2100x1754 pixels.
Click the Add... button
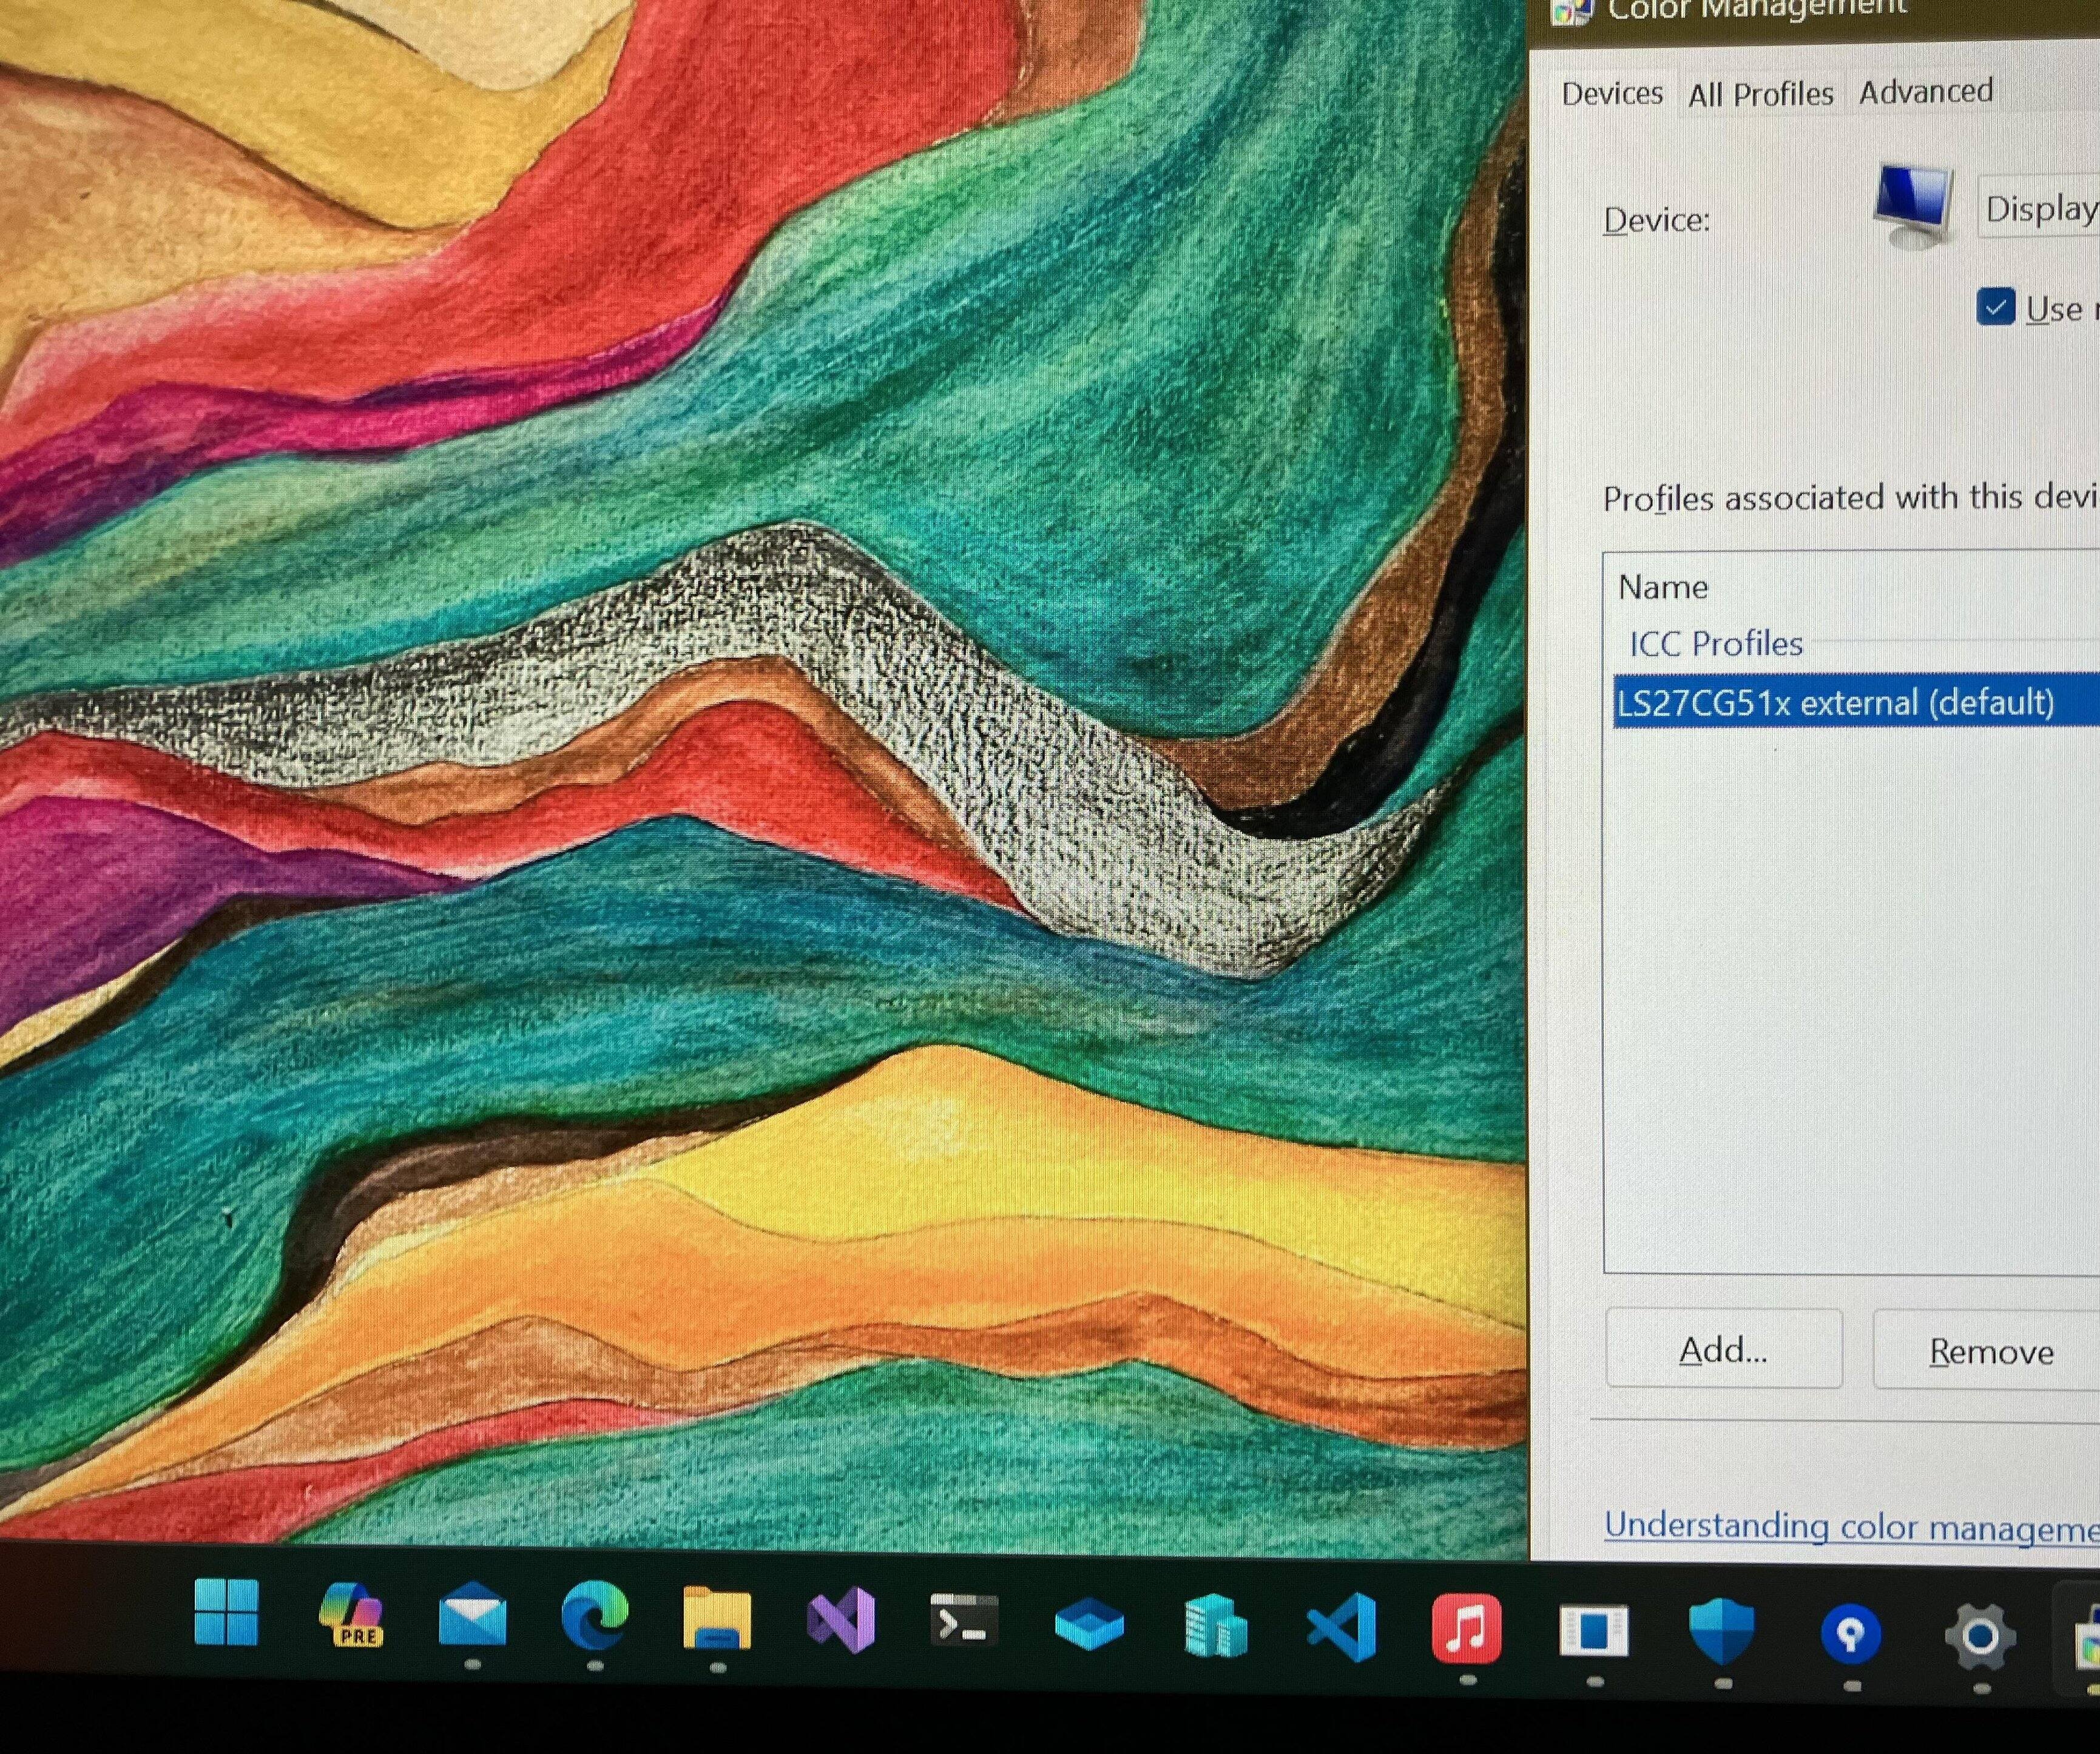point(1723,1350)
